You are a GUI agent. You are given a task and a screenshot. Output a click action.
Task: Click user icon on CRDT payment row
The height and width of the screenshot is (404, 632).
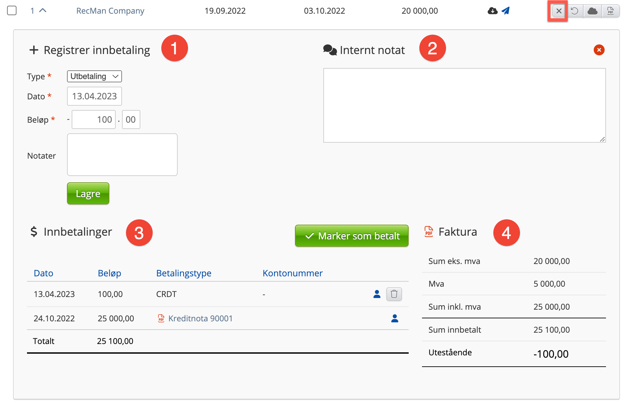point(377,294)
